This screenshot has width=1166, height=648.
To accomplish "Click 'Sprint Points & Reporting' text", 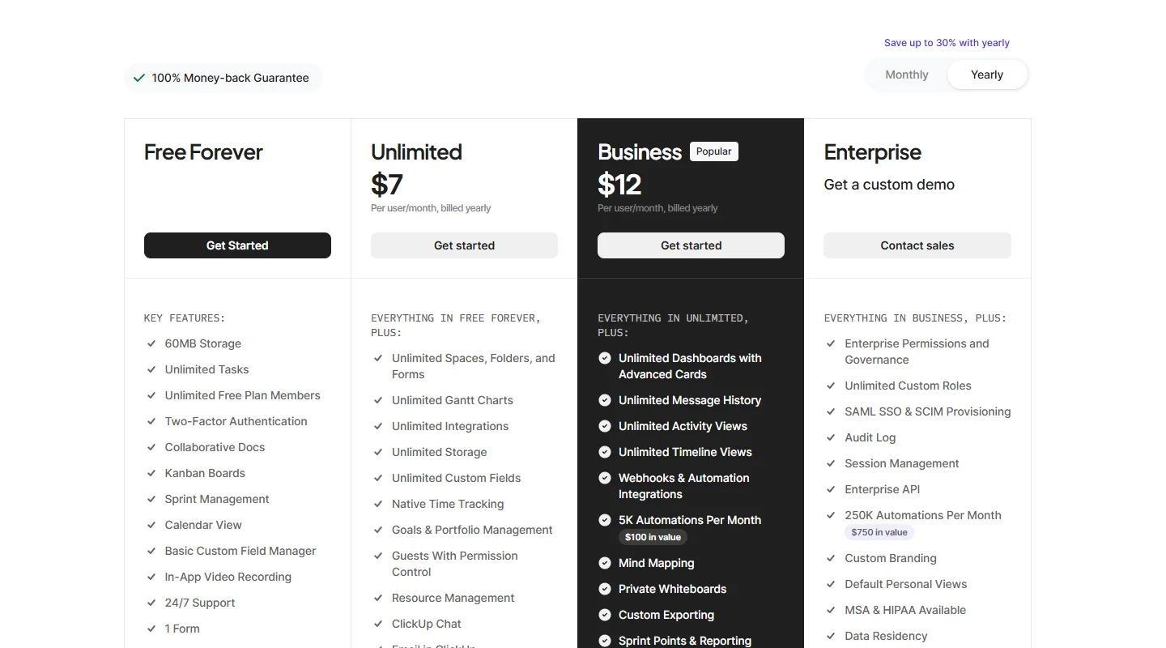I will [685, 641].
